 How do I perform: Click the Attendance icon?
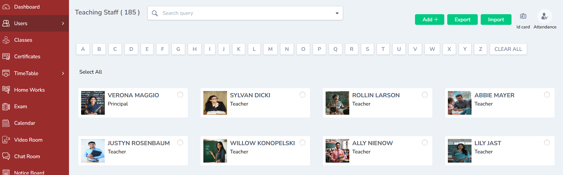coord(545,17)
